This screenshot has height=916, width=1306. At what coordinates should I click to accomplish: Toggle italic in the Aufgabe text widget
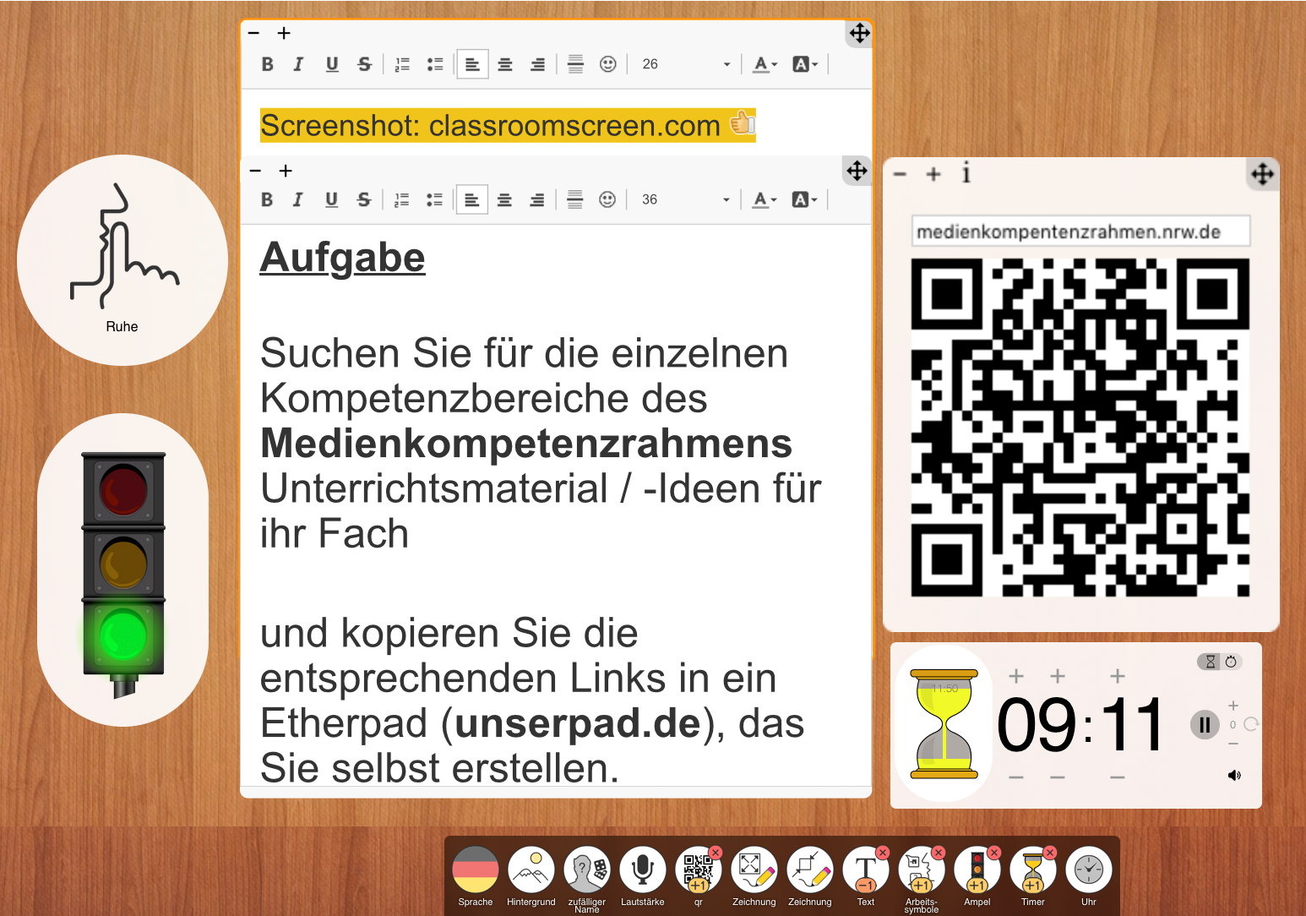pos(297,199)
